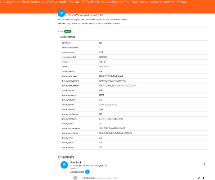Click the page title in orange header
The width and height of the screenshot is (215, 180).
[x=96, y=2]
